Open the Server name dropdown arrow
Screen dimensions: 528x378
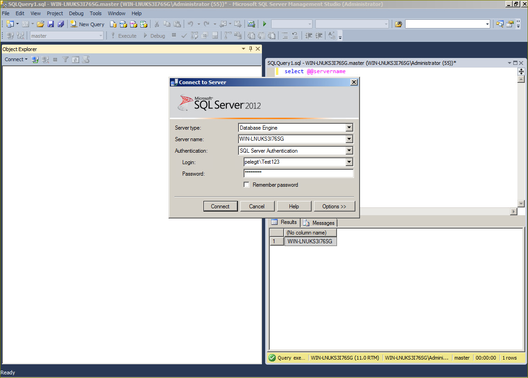pos(349,139)
